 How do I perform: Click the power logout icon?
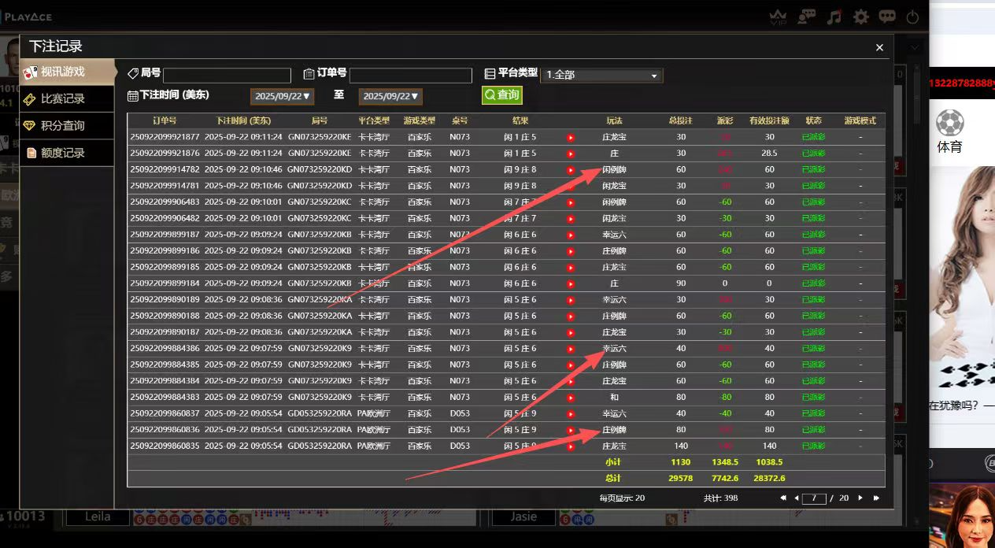[x=912, y=17]
